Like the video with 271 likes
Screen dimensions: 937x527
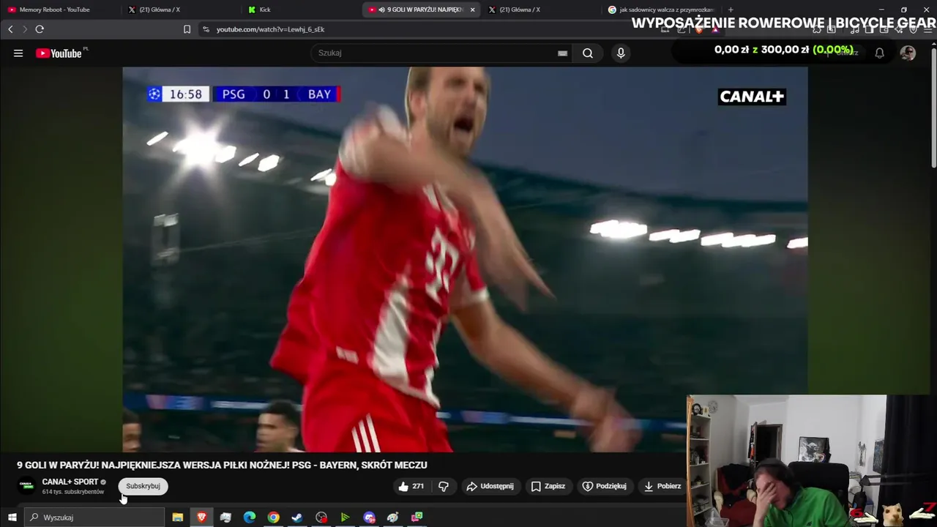pos(411,486)
